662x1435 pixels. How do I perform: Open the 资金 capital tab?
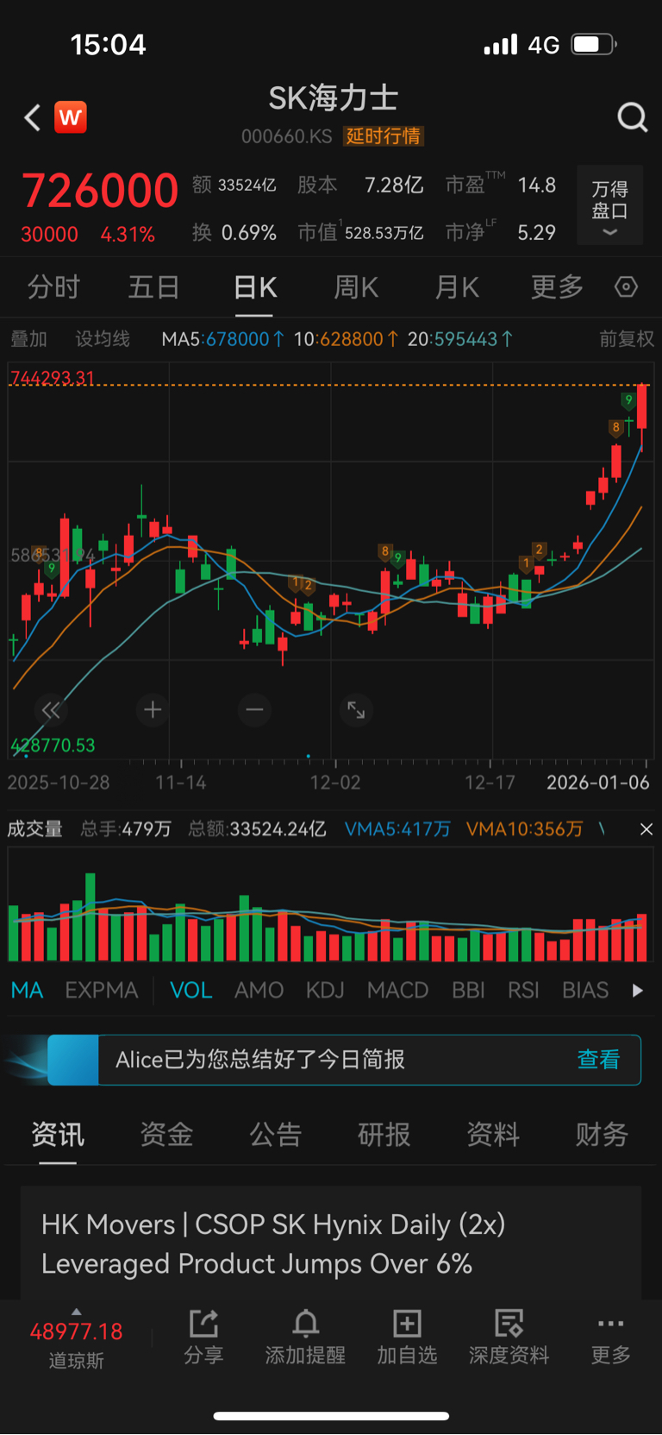coord(166,1135)
